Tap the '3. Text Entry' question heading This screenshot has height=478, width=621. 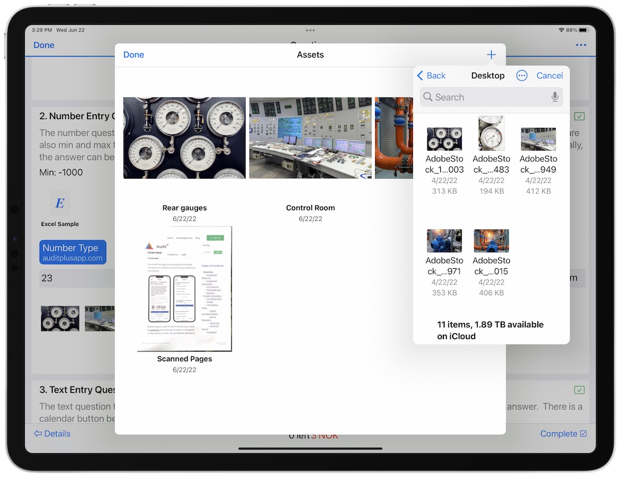(x=77, y=390)
